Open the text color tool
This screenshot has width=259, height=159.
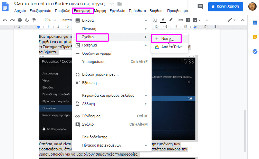[x=163, y=20]
